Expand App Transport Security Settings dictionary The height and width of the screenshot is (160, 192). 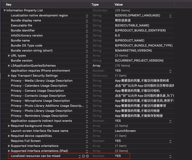click(9, 76)
